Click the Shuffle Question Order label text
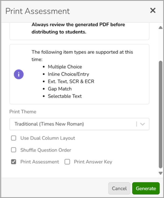The image size is (164, 198). pos(46,150)
